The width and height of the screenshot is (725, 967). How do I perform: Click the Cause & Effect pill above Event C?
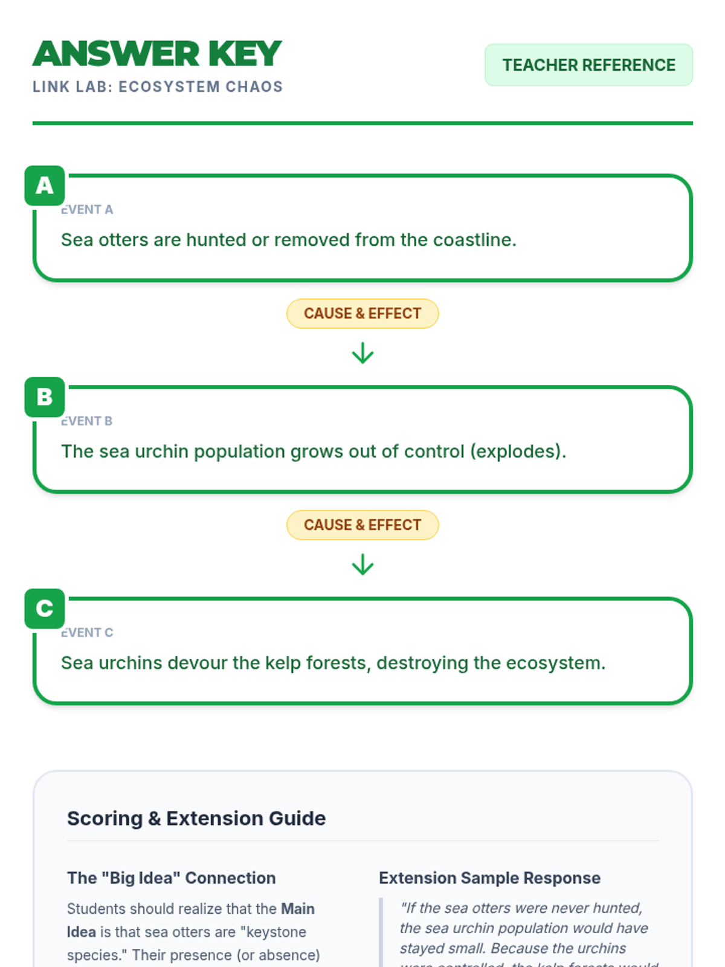(x=362, y=525)
